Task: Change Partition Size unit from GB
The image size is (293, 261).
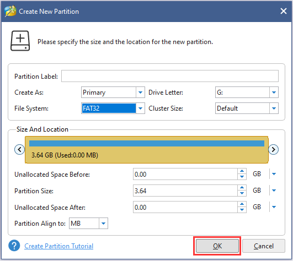Action: click(274, 191)
